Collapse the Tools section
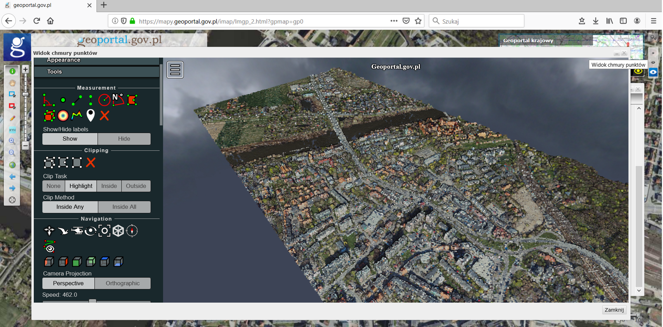This screenshot has width=663, height=327. [x=54, y=72]
